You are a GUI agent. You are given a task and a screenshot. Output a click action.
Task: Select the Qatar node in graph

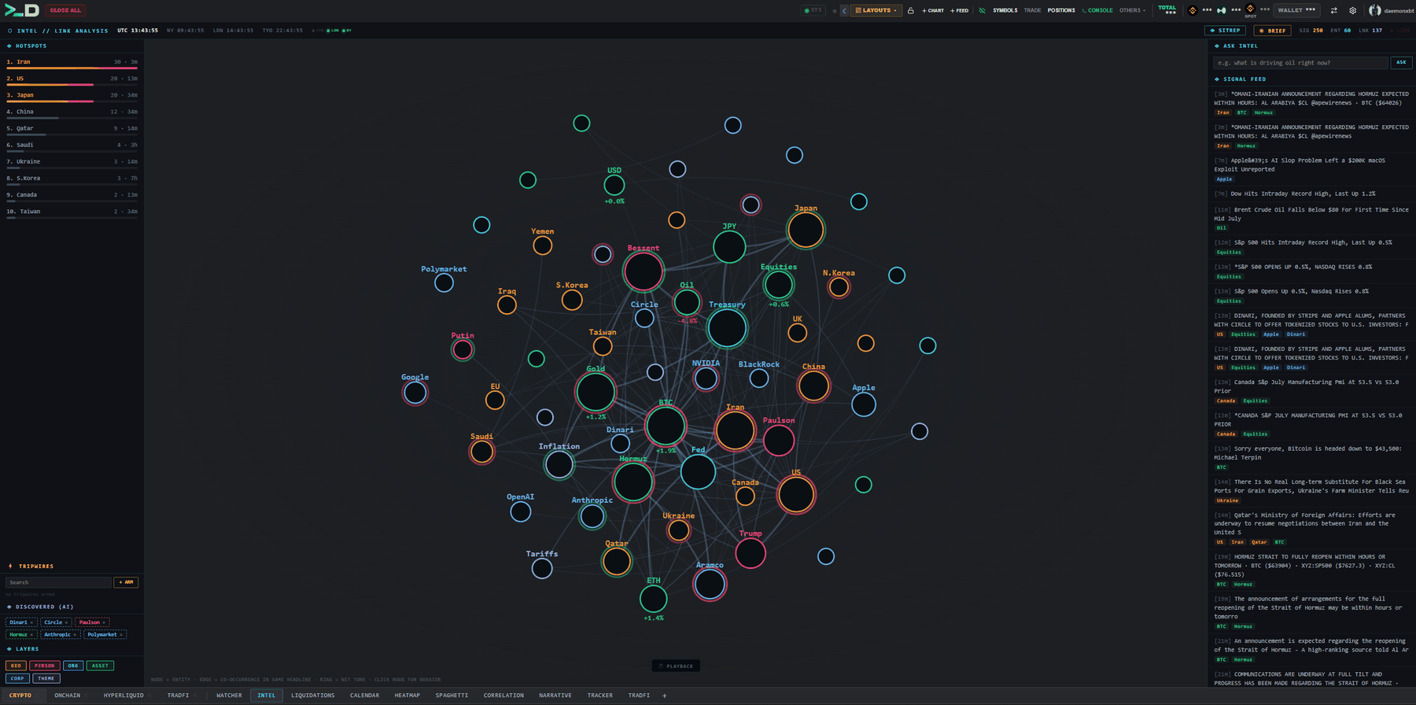[617, 561]
